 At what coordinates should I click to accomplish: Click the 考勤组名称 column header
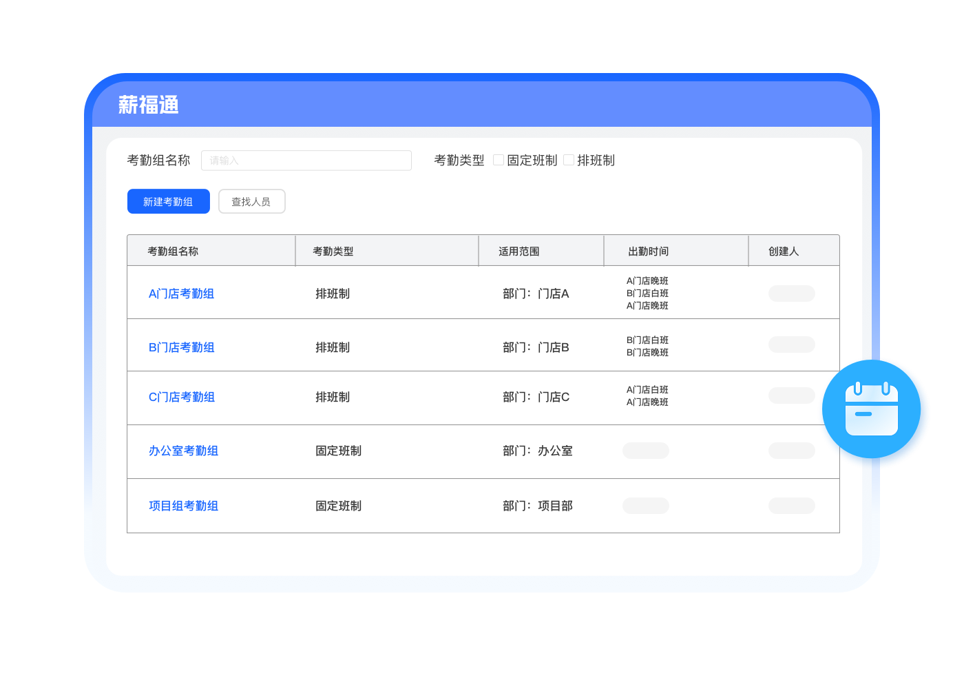coord(173,251)
